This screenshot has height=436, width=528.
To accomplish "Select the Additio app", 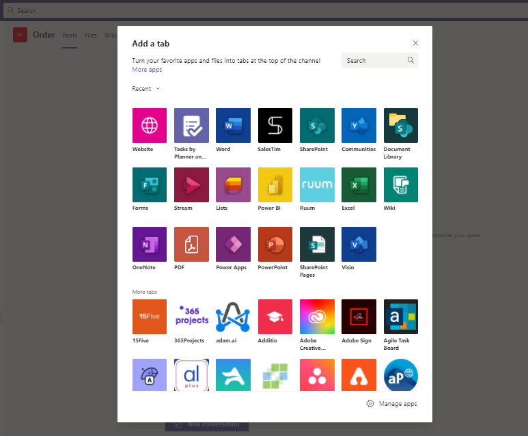I will coord(275,316).
